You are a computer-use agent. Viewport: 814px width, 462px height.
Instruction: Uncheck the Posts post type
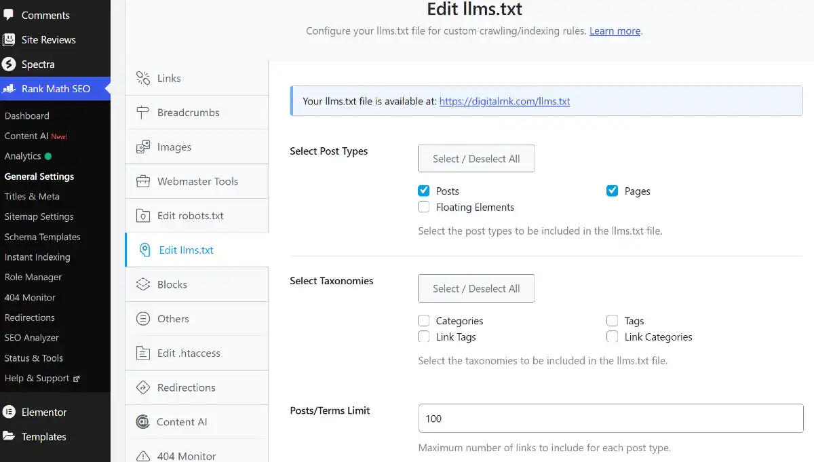click(423, 191)
